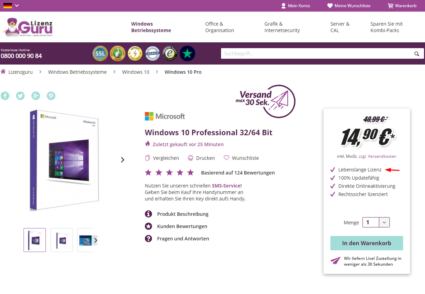The image size is (425, 294).
Task: Click the Produkt Beschreibung info icon
Action: pos(148,214)
